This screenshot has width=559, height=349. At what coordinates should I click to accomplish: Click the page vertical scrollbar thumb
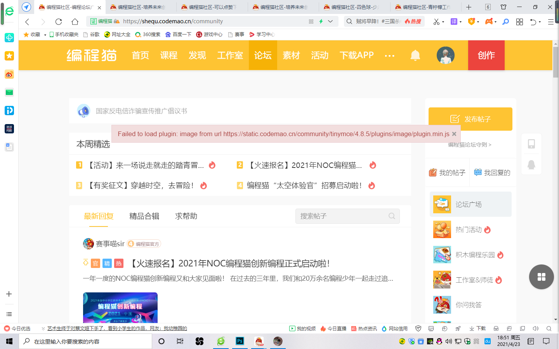(556, 62)
